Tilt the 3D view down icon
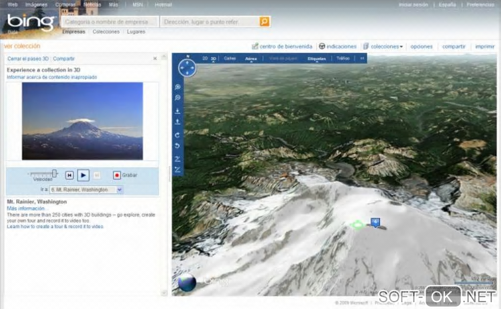Viewport: 501px width, 309px height. point(178,169)
